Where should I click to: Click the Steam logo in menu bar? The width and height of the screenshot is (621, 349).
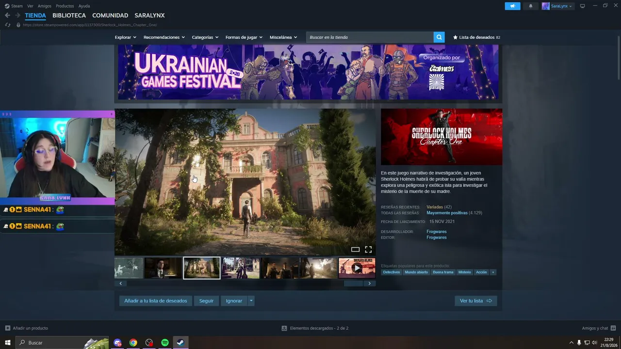pyautogui.click(x=7, y=6)
